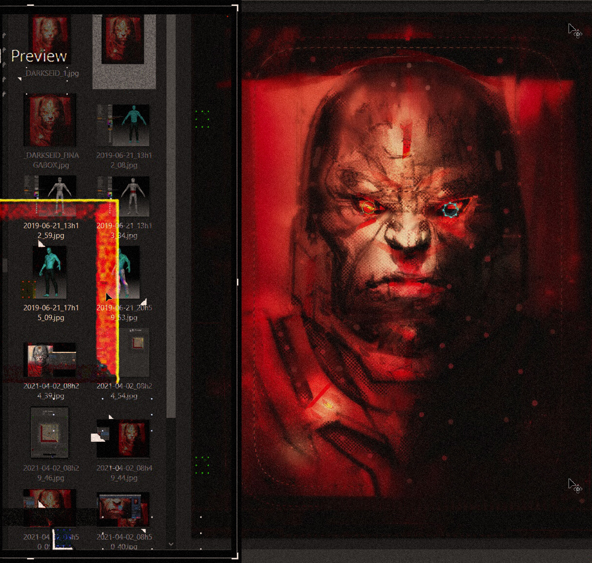Click the file list vertical scrollbar thumb
The width and height of the screenshot is (592, 563).
(171, 216)
